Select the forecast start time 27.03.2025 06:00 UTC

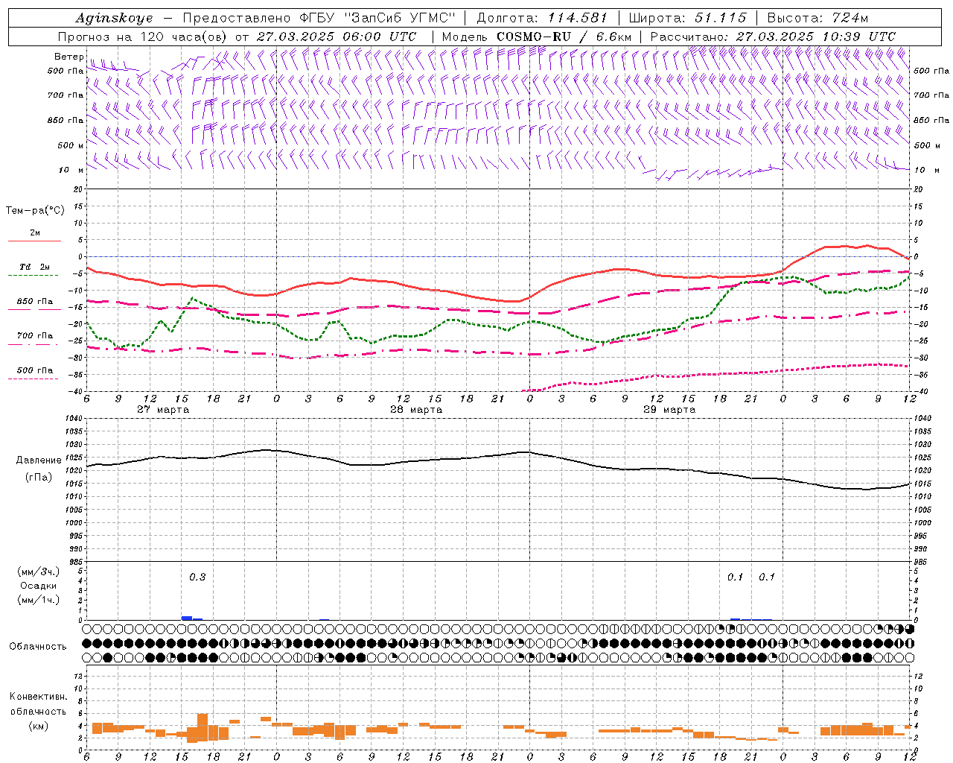(x=336, y=37)
